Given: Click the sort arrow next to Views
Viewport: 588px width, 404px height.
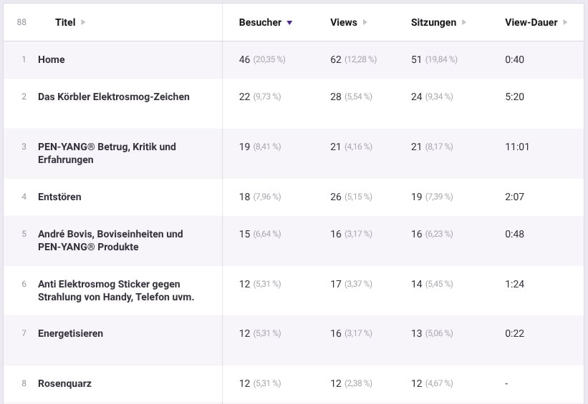Looking at the screenshot, I should [x=365, y=23].
